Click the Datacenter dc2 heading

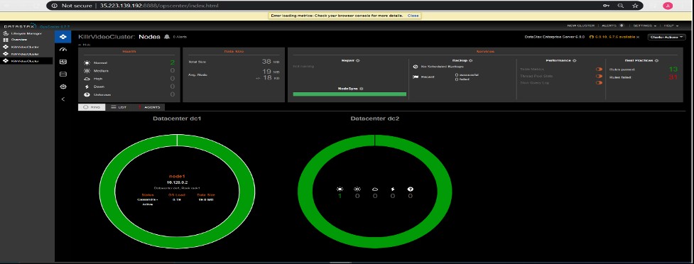point(374,119)
